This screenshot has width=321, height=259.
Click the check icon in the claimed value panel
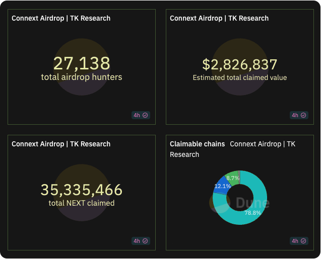304,115
